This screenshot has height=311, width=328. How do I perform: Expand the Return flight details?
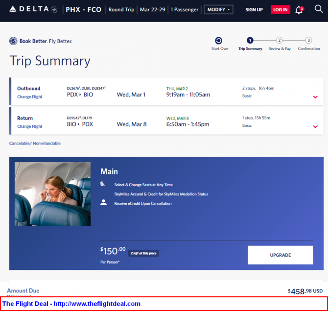click(x=315, y=127)
